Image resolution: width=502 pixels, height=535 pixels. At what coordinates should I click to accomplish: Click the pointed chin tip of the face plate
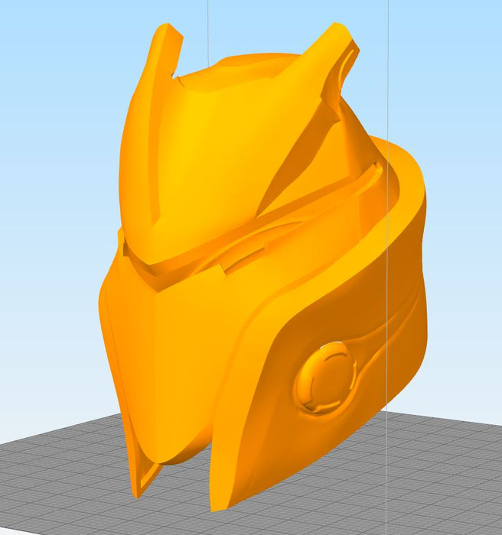145,480
